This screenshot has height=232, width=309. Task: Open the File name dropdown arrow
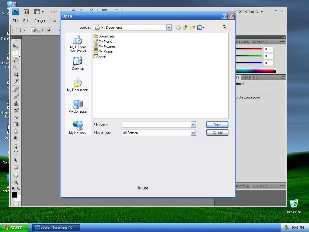click(193, 124)
